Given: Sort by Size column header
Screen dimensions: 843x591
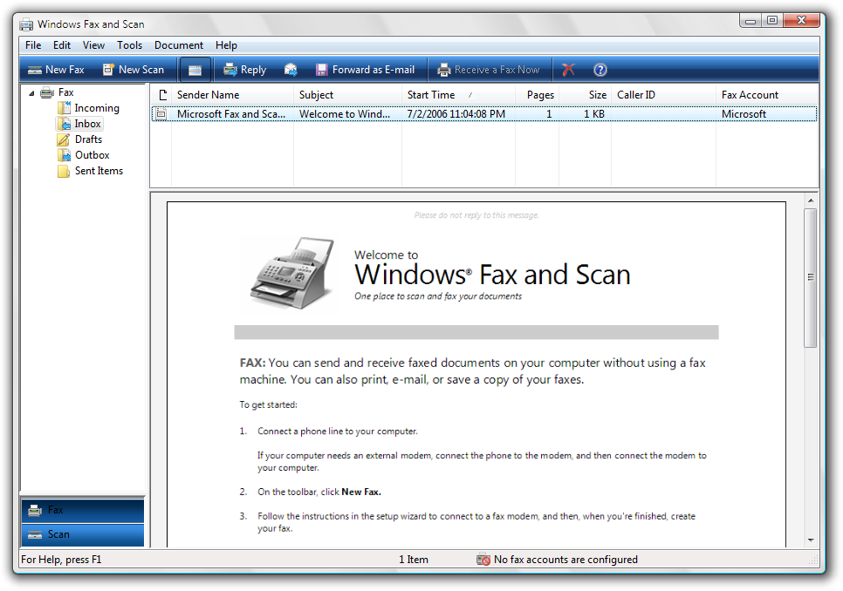Looking at the screenshot, I should [x=586, y=95].
